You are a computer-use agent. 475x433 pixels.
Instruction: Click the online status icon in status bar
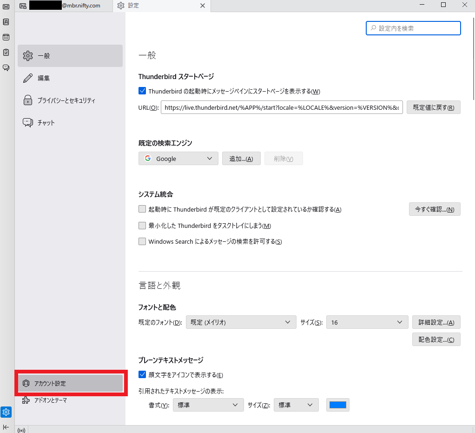(21, 430)
